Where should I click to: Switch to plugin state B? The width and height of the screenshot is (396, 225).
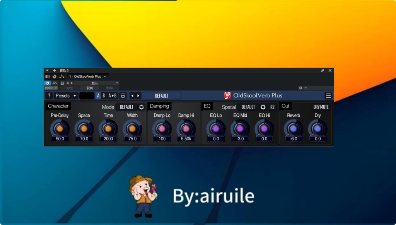[x=104, y=96]
